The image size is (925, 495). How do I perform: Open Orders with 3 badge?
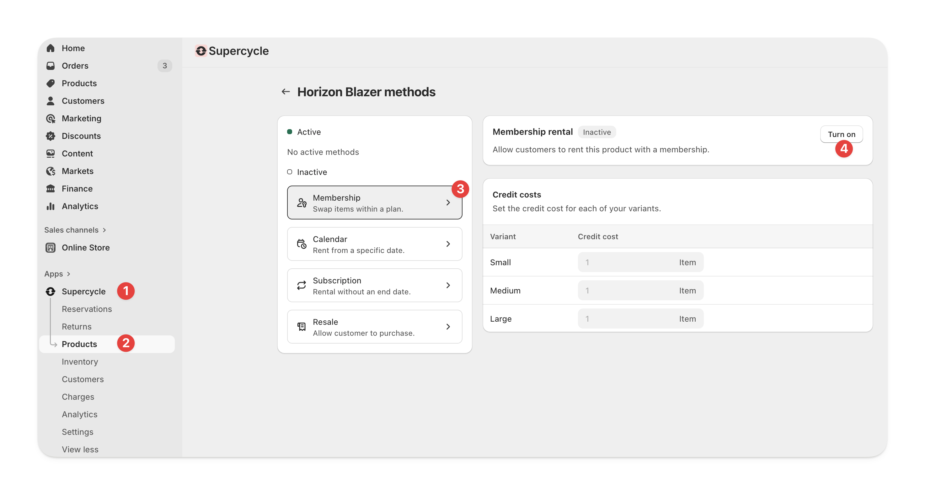[75, 66]
